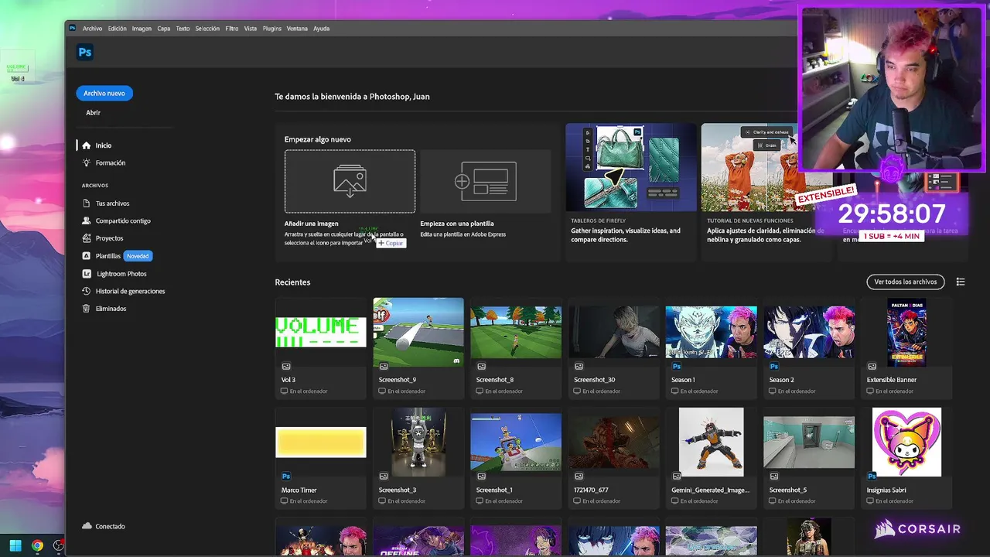Open the Gemini_Generated_Image thumbnail
990x557 pixels.
(x=712, y=443)
